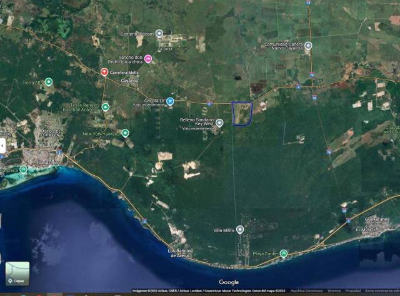Open the Carretera Mella restaurant pin
This screenshot has height=296, width=400.
(104, 72)
